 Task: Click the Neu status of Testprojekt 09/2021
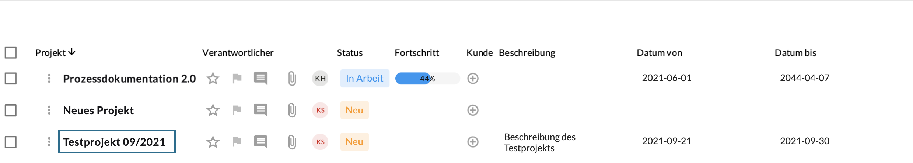point(354,142)
